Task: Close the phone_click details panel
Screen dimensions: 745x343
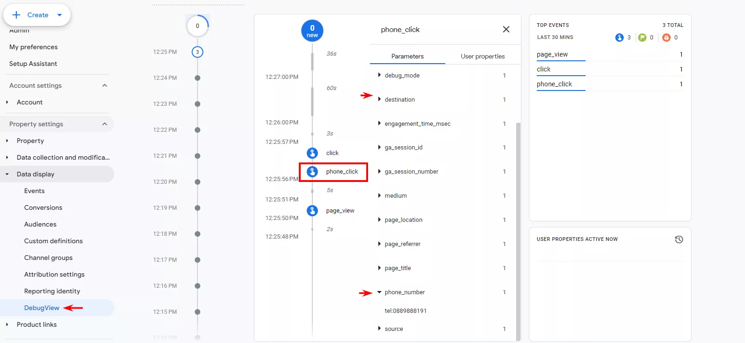Action: point(506,29)
